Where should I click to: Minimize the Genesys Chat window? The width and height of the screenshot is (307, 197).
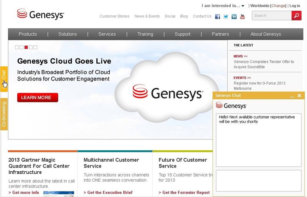coord(292,96)
